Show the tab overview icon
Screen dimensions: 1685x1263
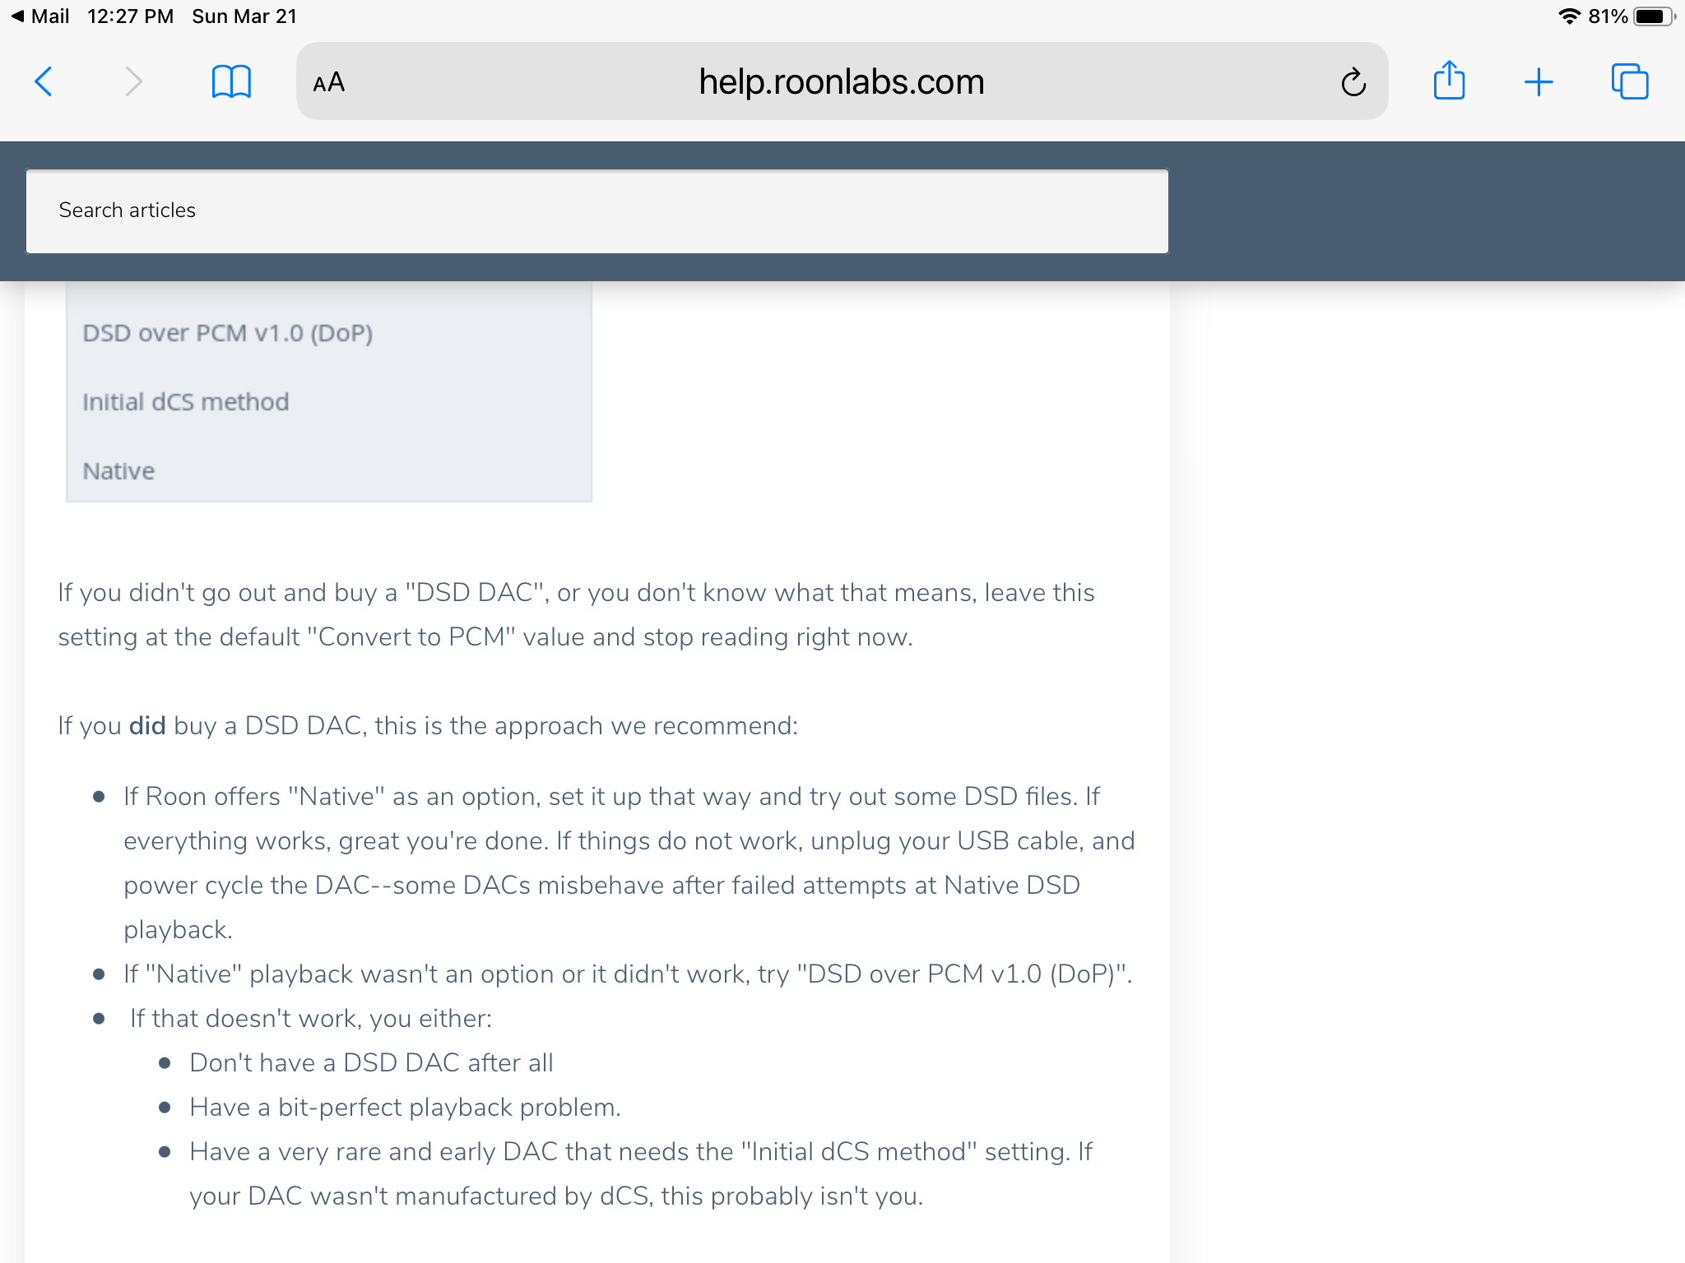pos(1630,81)
